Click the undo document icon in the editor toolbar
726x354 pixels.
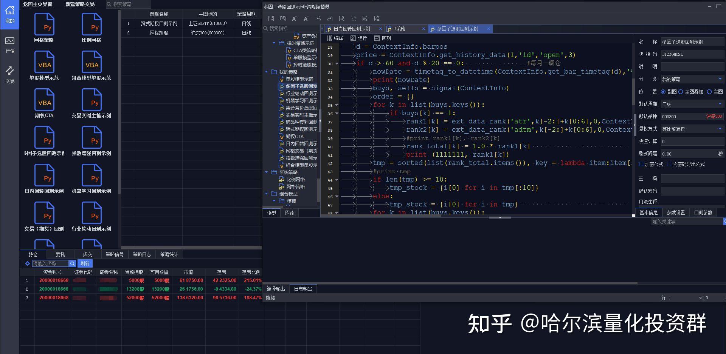click(x=318, y=18)
